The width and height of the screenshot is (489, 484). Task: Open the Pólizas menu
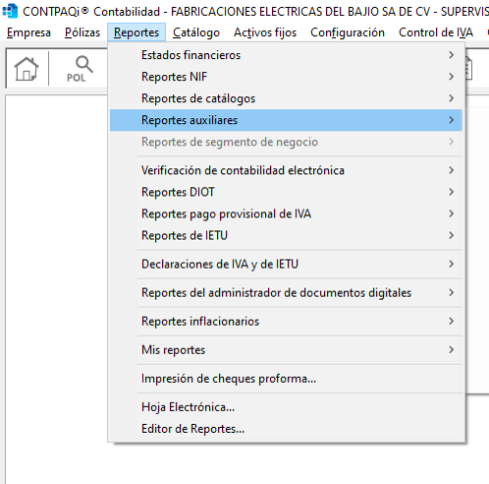[82, 32]
